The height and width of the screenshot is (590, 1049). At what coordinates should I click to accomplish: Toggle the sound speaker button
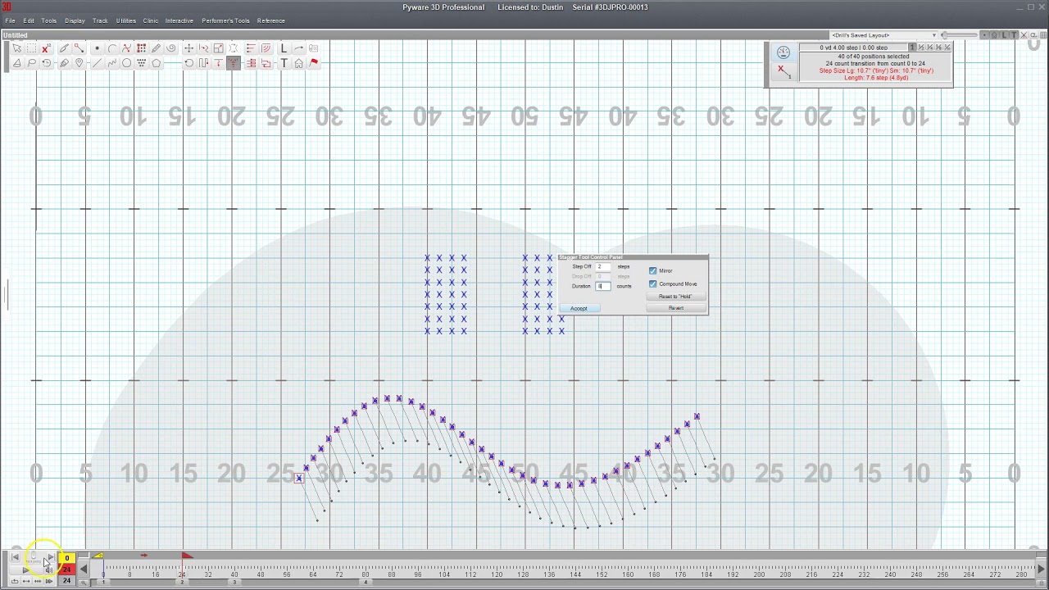coord(49,570)
